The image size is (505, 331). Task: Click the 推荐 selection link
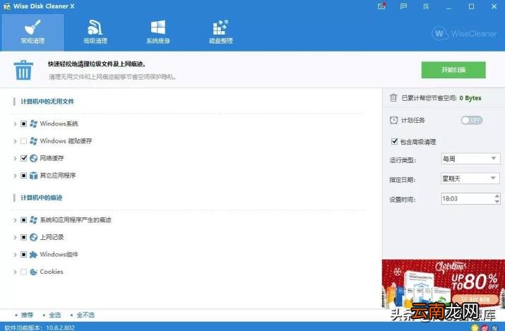tap(27, 315)
